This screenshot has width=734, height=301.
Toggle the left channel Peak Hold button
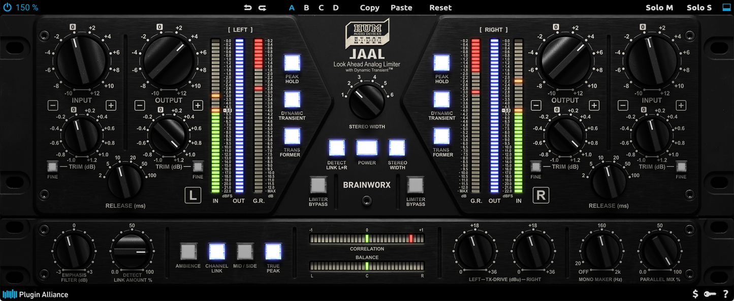tap(292, 63)
